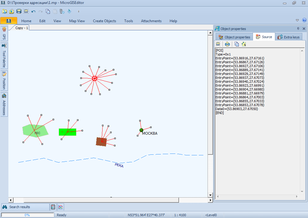Open the Create Objects menu
The height and width of the screenshot is (218, 308).
(104, 21)
